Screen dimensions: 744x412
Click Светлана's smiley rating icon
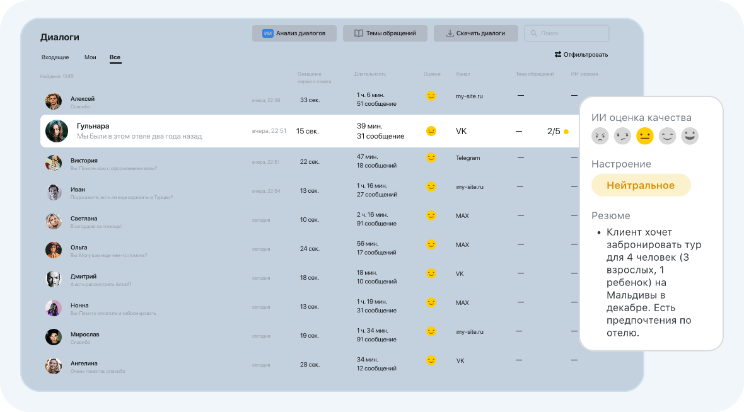click(431, 215)
